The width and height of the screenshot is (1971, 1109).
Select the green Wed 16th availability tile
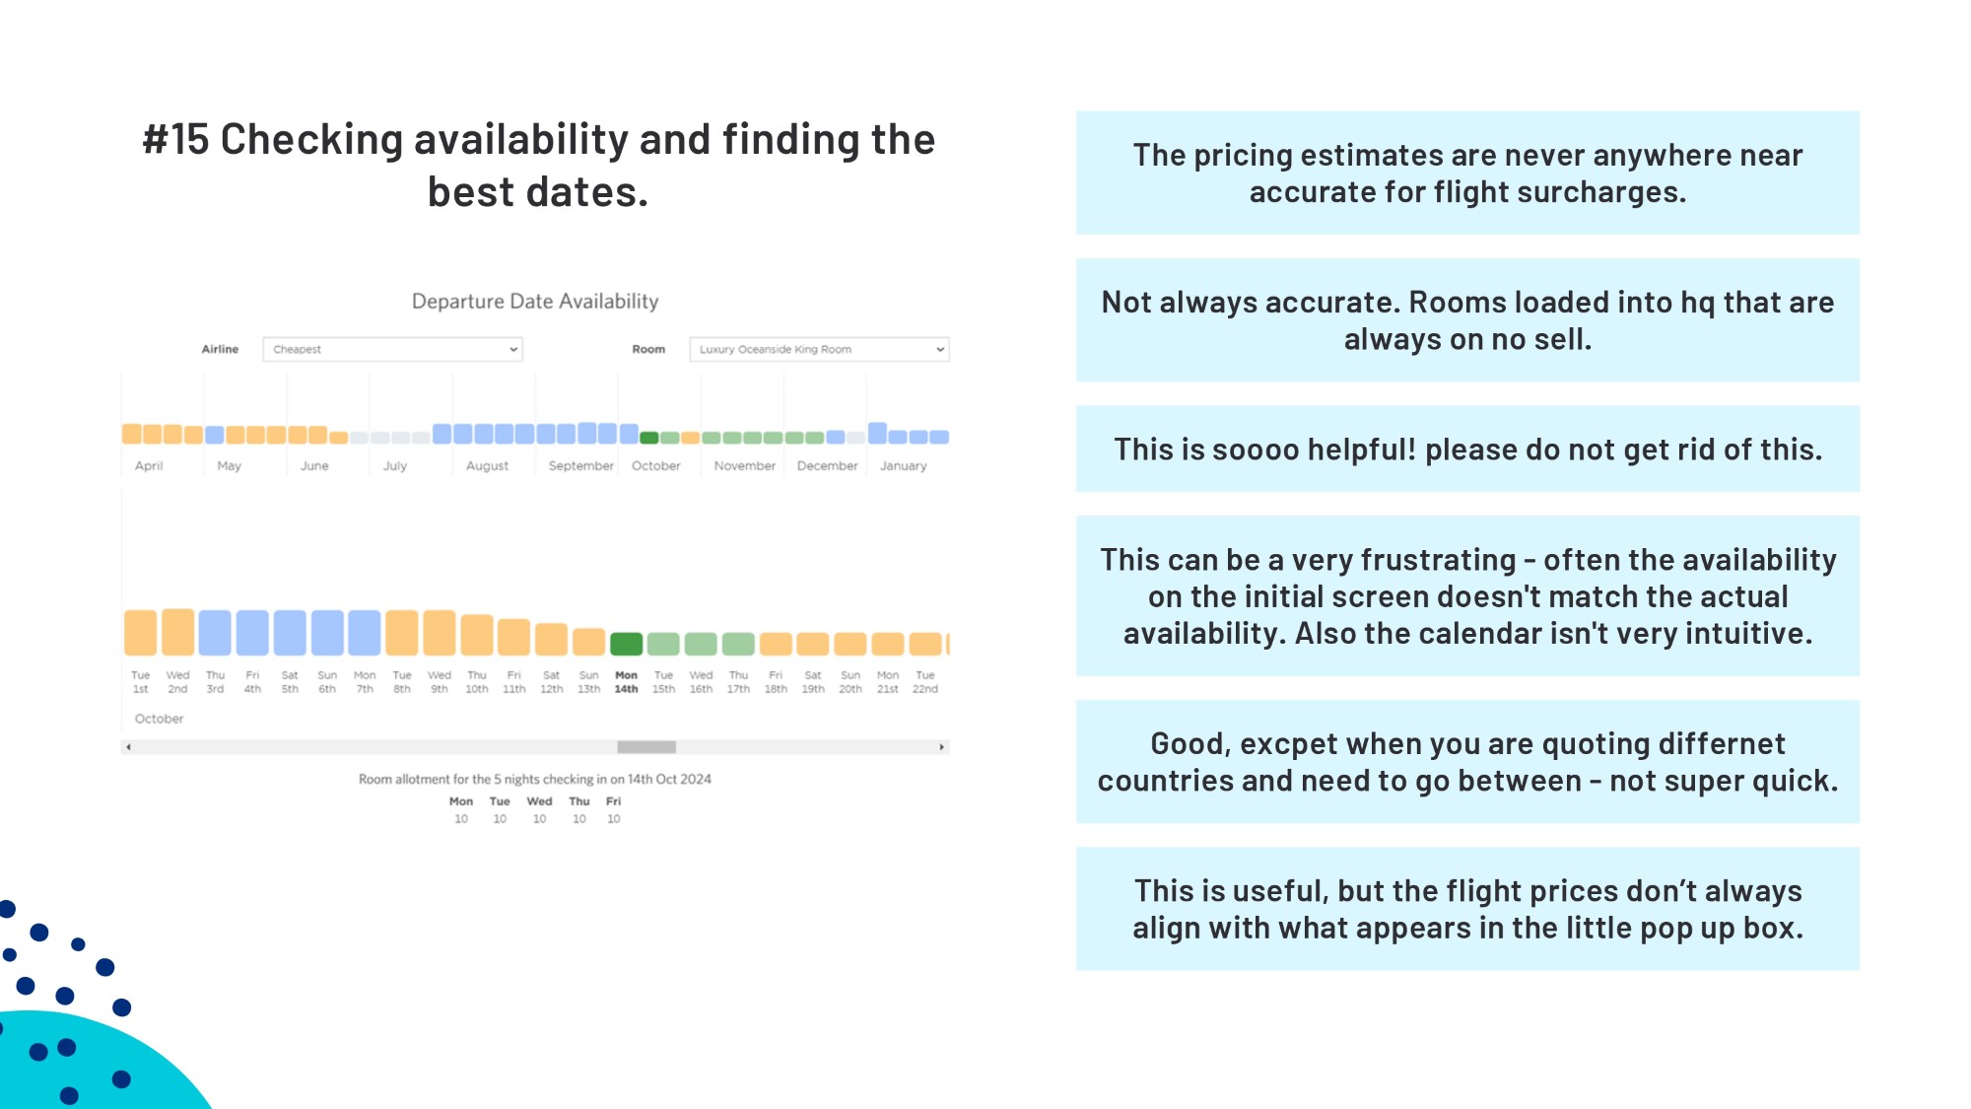click(x=701, y=644)
